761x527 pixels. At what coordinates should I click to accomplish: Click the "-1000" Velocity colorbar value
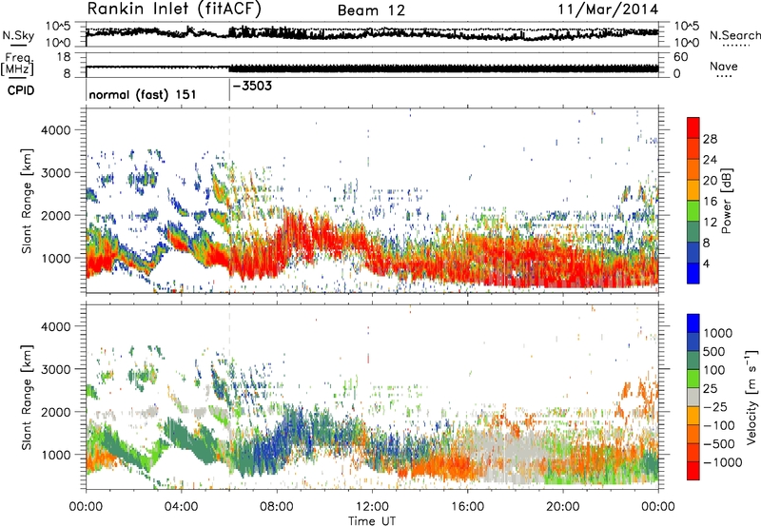point(723,462)
